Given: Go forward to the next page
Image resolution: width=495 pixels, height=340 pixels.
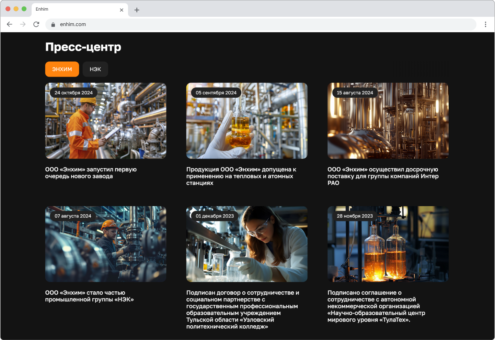Looking at the screenshot, I should [23, 24].
